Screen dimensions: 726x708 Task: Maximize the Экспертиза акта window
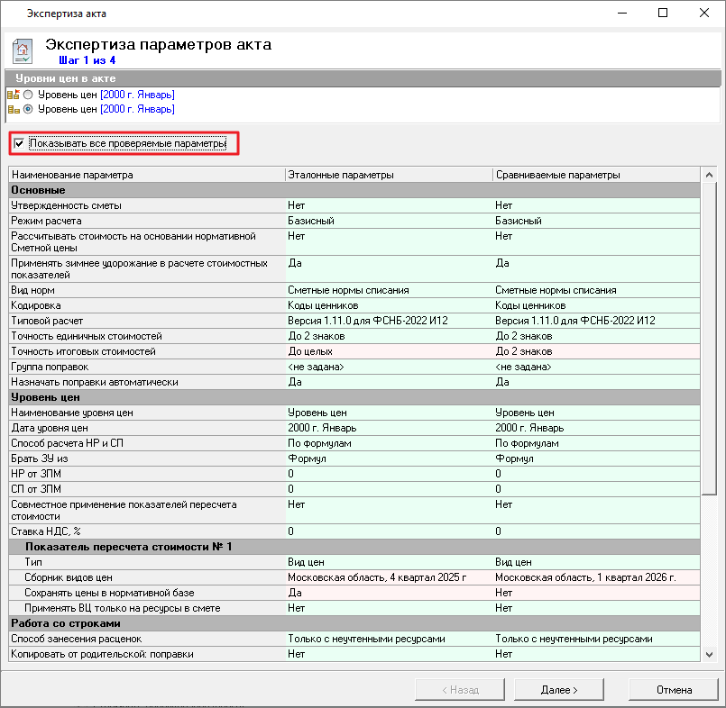click(663, 14)
